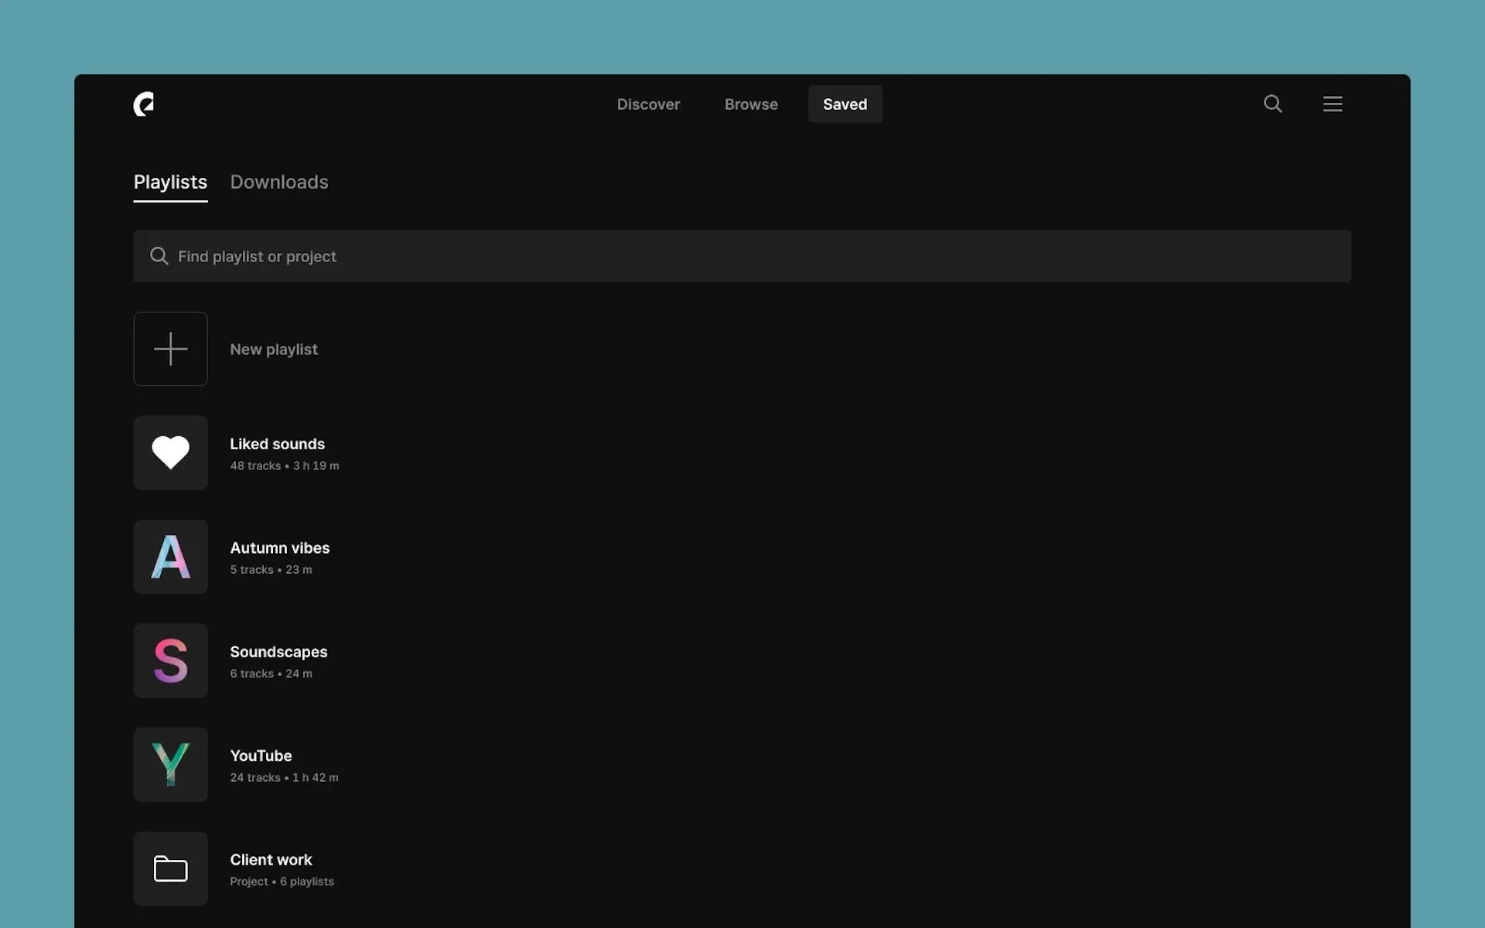Click the Autumn vibes letter A cover
Screen dimensions: 1485x928
click(x=170, y=557)
